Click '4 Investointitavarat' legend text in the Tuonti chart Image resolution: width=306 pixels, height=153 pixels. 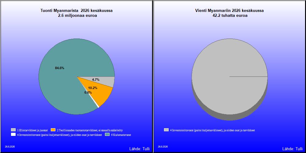coord(60,135)
